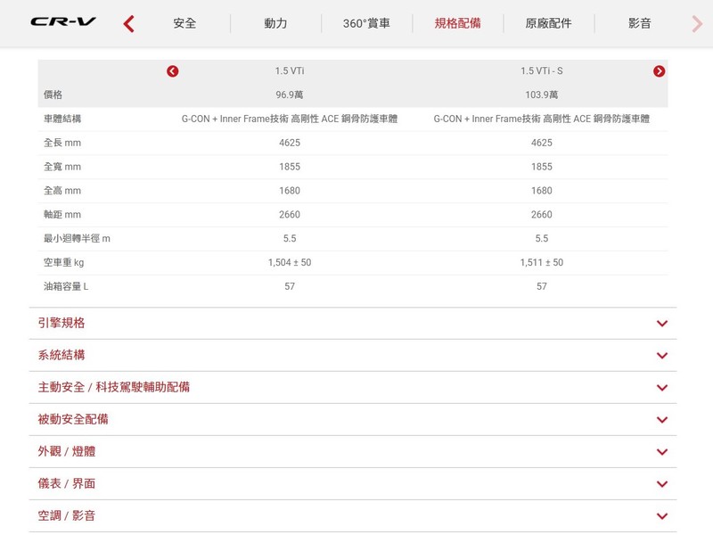
Task: Click the 1,504 ± 50 weight value
Action: [x=290, y=262]
